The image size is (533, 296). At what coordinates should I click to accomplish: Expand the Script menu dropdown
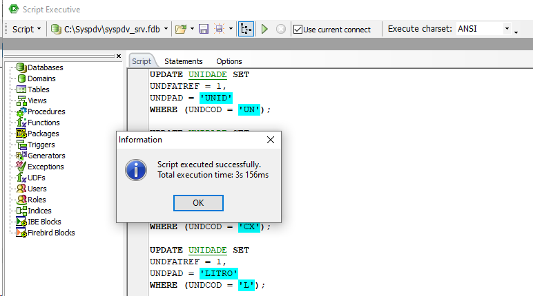27,29
